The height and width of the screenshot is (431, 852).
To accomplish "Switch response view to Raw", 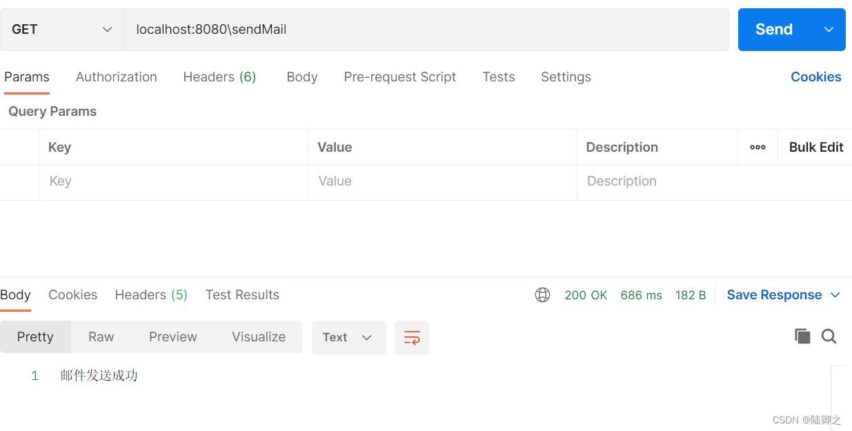I will pyautogui.click(x=101, y=337).
